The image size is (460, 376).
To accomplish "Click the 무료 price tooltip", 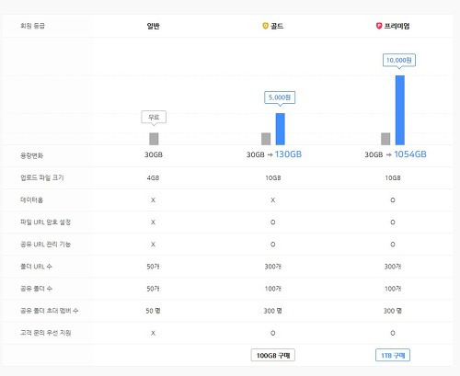I will (154, 118).
